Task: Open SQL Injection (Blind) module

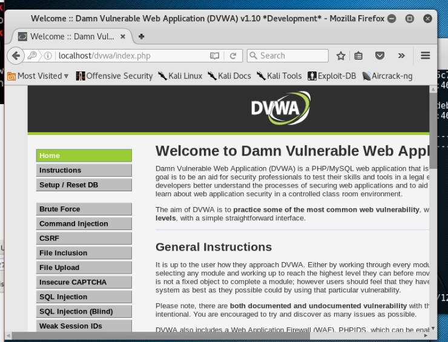Action: point(84,311)
